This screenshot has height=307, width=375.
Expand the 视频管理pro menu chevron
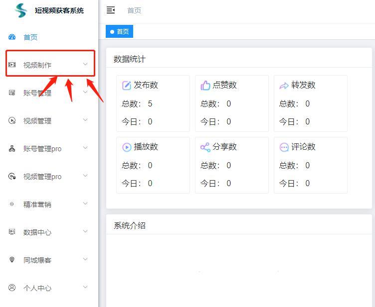coord(85,176)
